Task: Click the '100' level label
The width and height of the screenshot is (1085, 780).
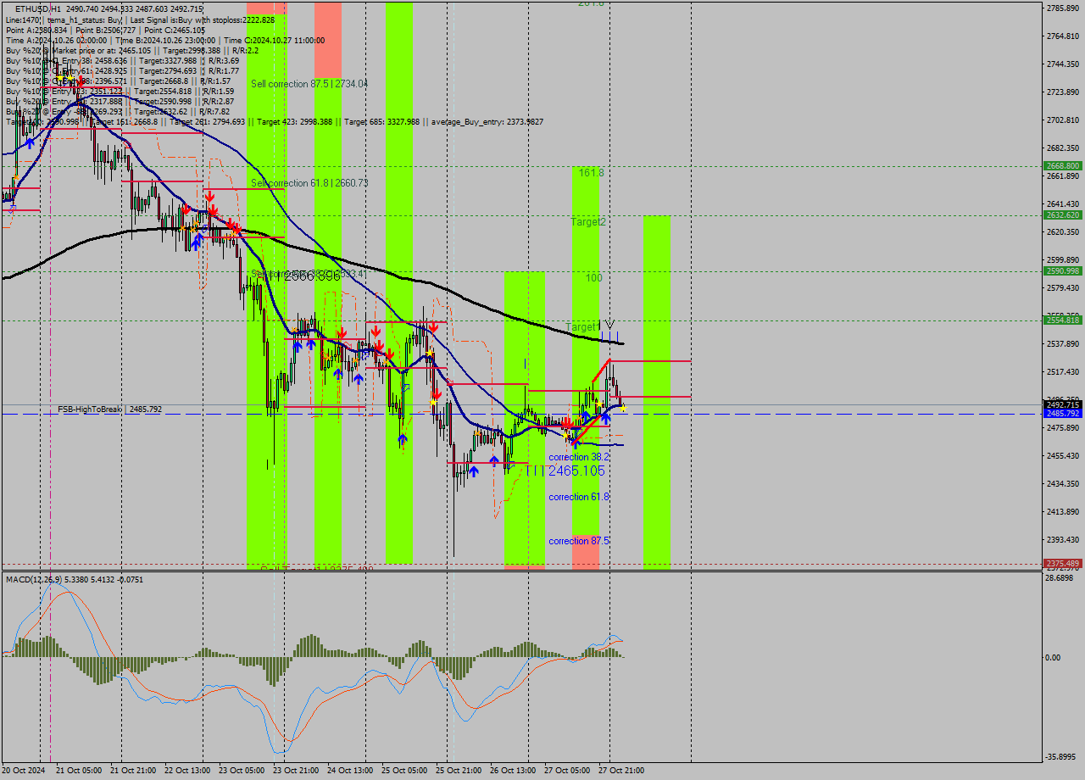Action: pyautogui.click(x=593, y=278)
